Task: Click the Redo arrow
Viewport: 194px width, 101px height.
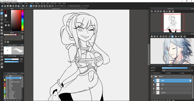Action: point(26,6)
